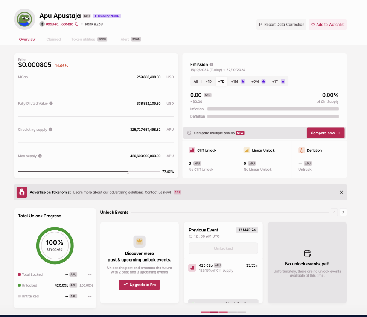
Task: Click the Tokenomist lock logo
Action: click(x=22, y=192)
